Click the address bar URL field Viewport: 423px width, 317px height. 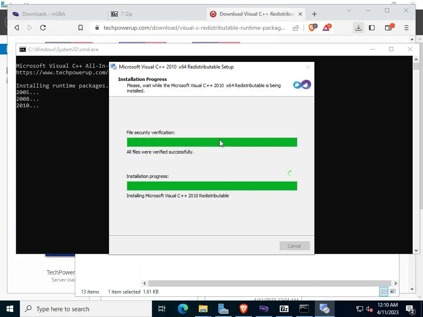(194, 28)
